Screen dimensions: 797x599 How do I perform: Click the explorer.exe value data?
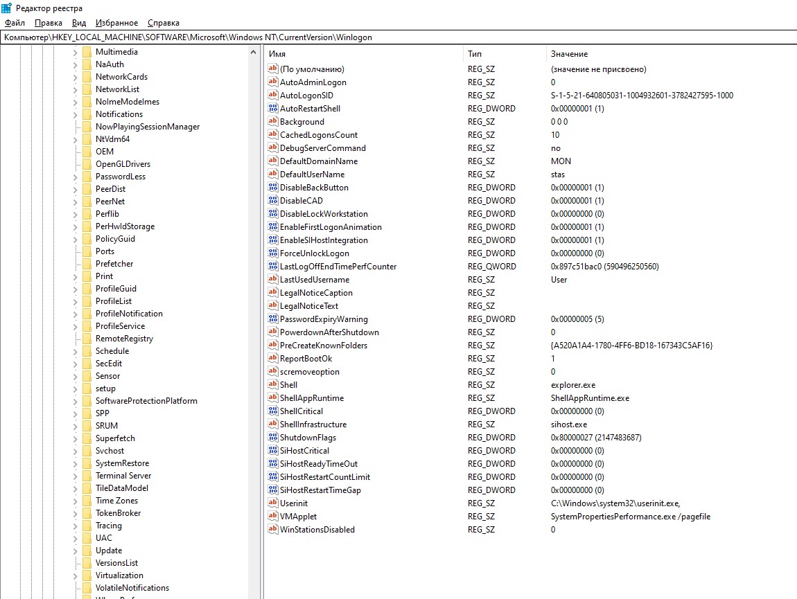[573, 385]
